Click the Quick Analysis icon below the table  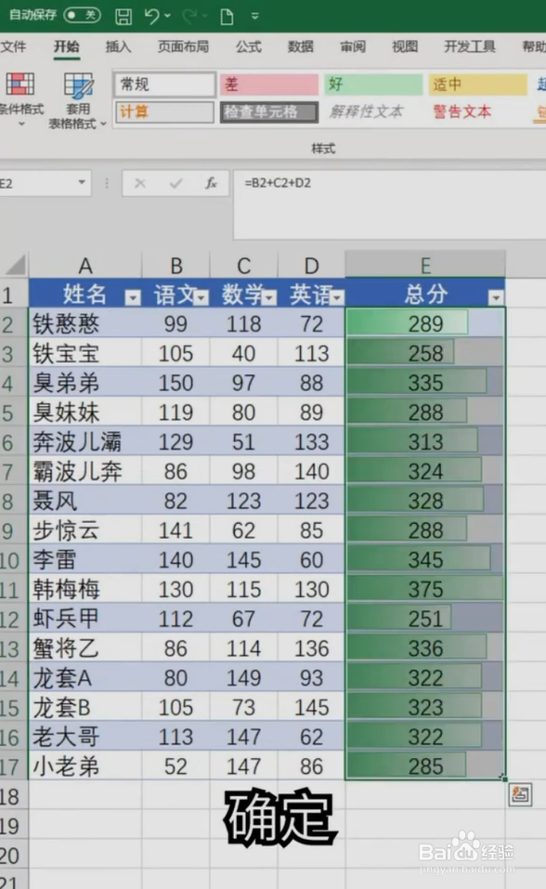tap(520, 794)
